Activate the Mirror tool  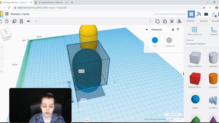179,21
